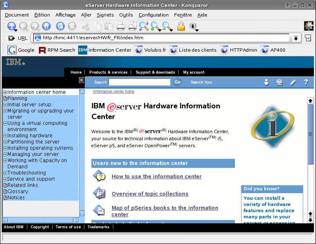Click the Find text magnifier icon
The height and width of the screenshot is (244, 316).
pyautogui.click(x=144, y=26)
